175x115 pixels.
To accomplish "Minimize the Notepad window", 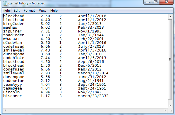I will coord(148,2).
